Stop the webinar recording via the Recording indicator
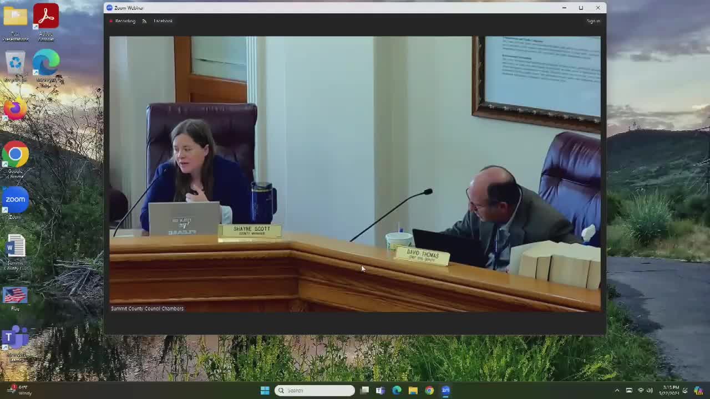The image size is (710, 399). tap(122, 21)
